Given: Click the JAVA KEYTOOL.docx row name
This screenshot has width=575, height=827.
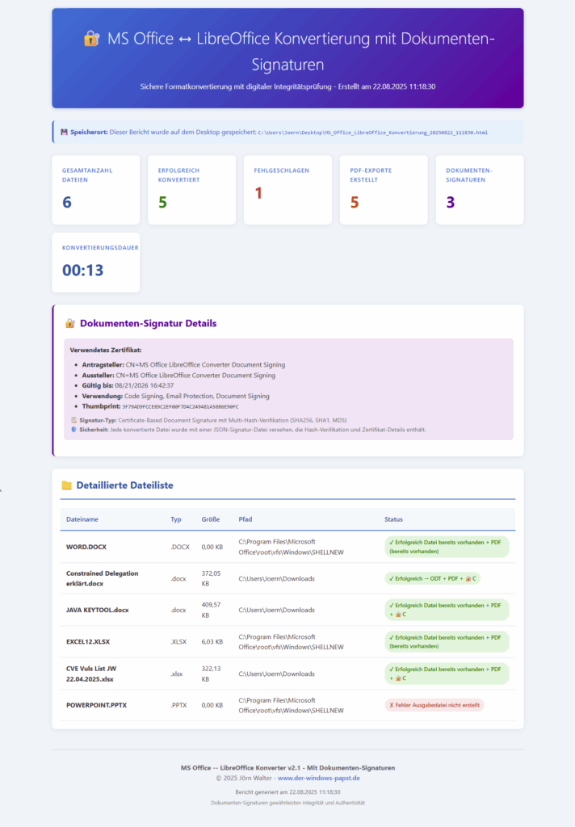Looking at the screenshot, I should tap(98, 610).
